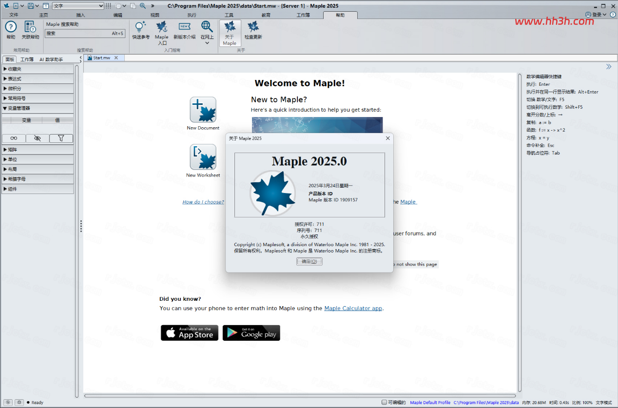Expand the 单位 palette
618x408 pixels.
(x=38, y=159)
